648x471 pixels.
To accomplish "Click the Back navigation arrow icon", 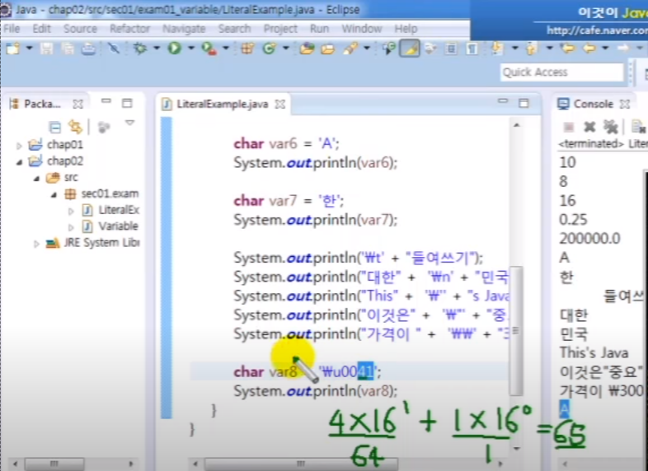I will click(x=590, y=49).
